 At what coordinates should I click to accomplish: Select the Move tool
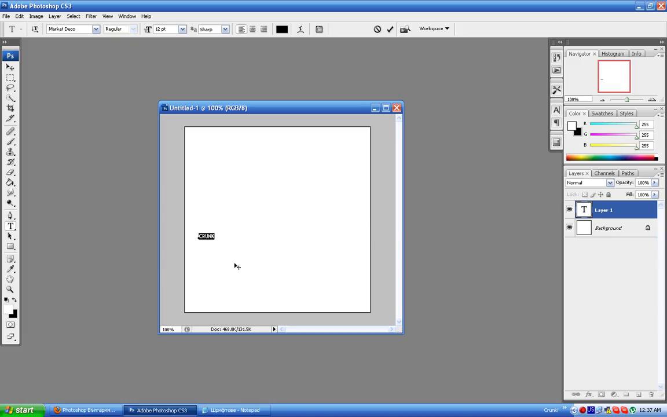(x=10, y=67)
